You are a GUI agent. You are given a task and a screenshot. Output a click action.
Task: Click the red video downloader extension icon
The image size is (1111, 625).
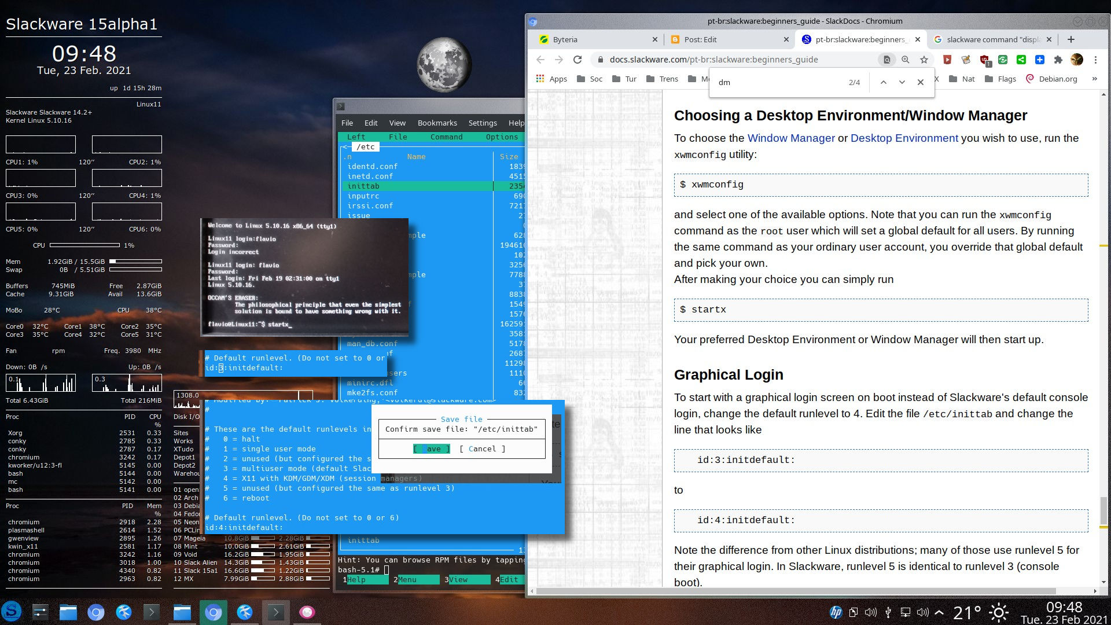tap(947, 60)
